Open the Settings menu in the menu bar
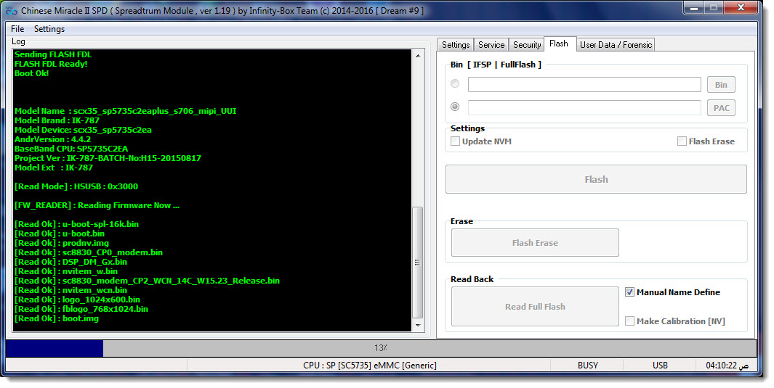 [x=49, y=29]
